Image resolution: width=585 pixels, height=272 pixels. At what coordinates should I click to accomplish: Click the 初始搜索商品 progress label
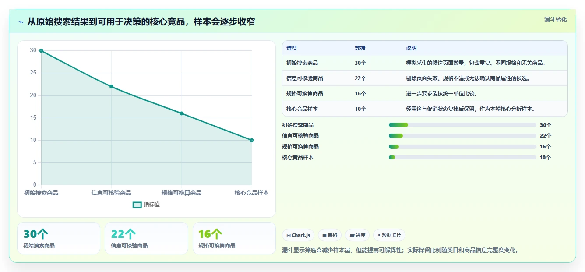point(298,125)
